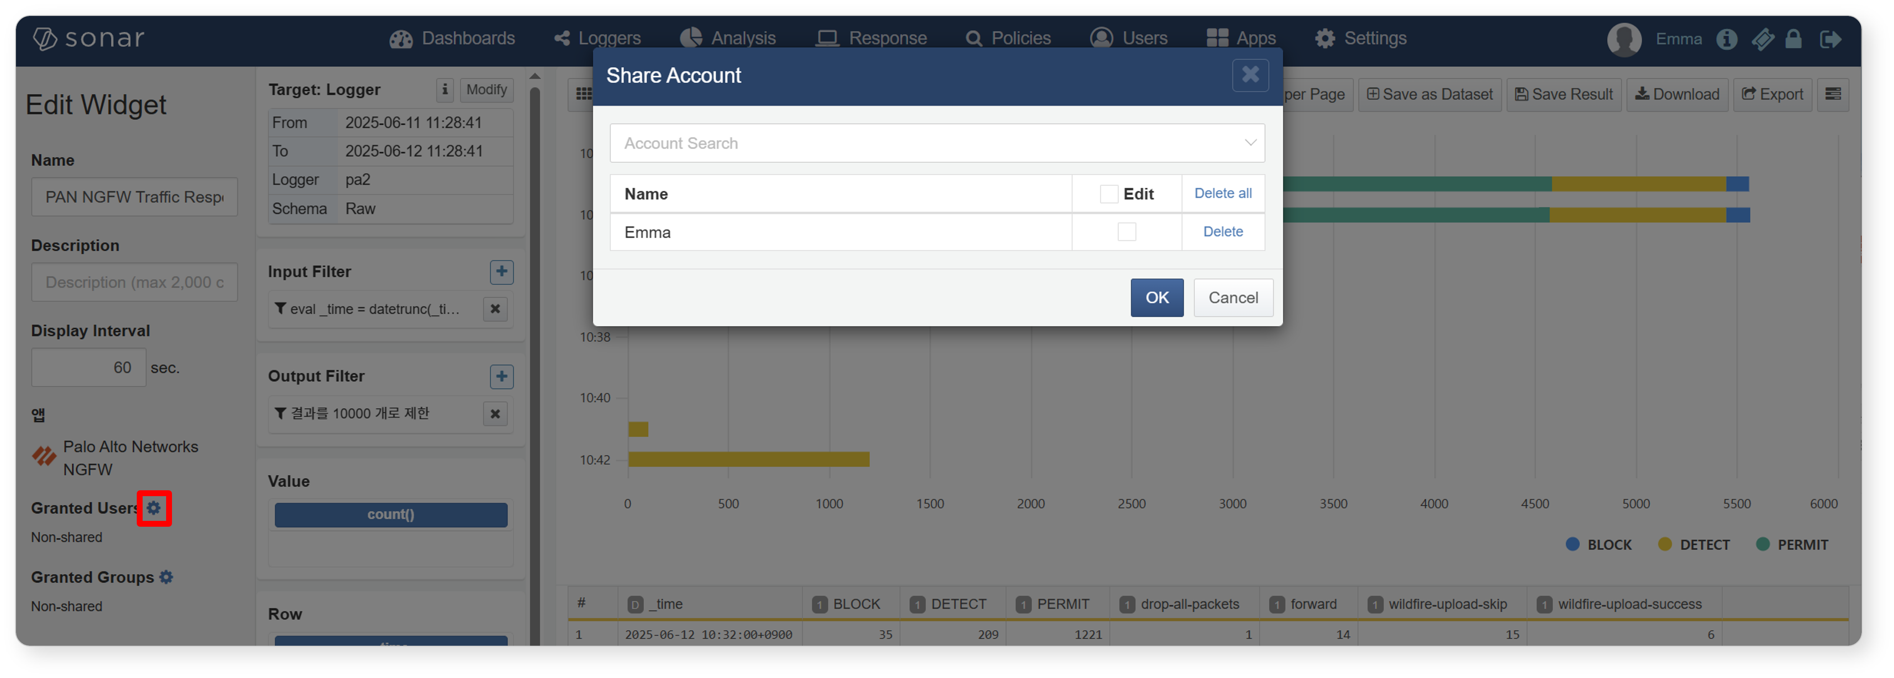The image size is (1894, 678).
Task: Click the 10:42 bar in chart
Action: 748,459
